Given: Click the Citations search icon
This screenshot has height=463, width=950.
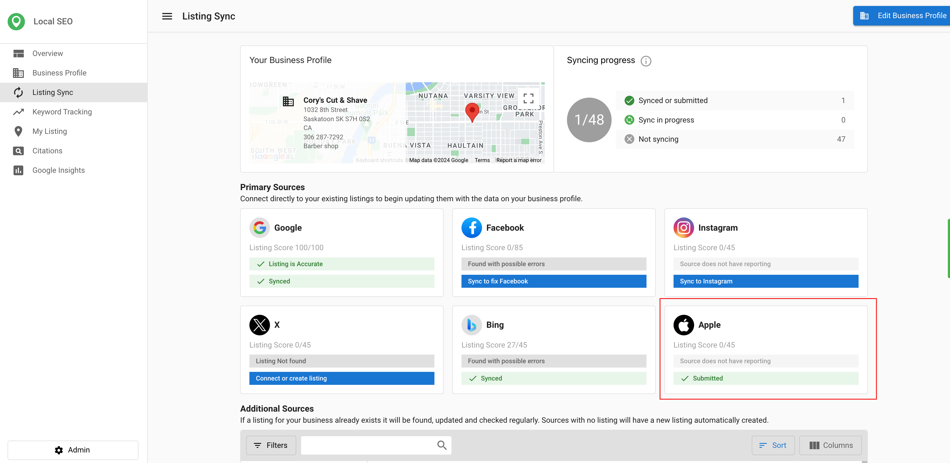Looking at the screenshot, I should pyautogui.click(x=18, y=151).
